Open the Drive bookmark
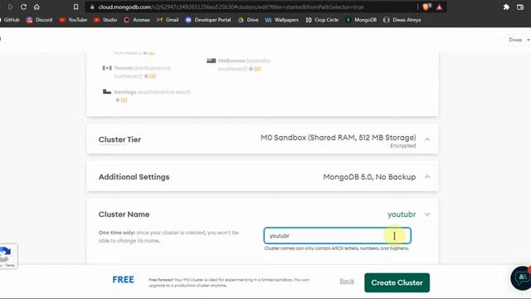This screenshot has height=299, width=531. (x=248, y=20)
